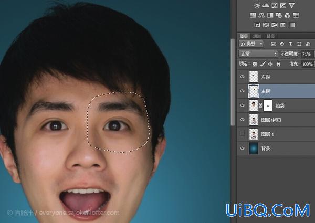315x223 pixels.
Task: Select the layer named 右眼
Action: coord(266,91)
